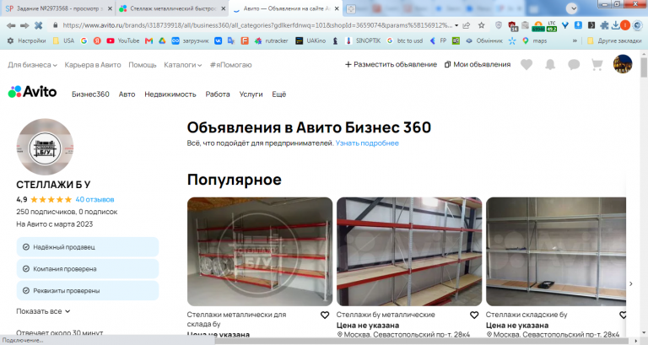
Task: Open the 'Настройки' bookmark
Action: [x=26, y=40]
